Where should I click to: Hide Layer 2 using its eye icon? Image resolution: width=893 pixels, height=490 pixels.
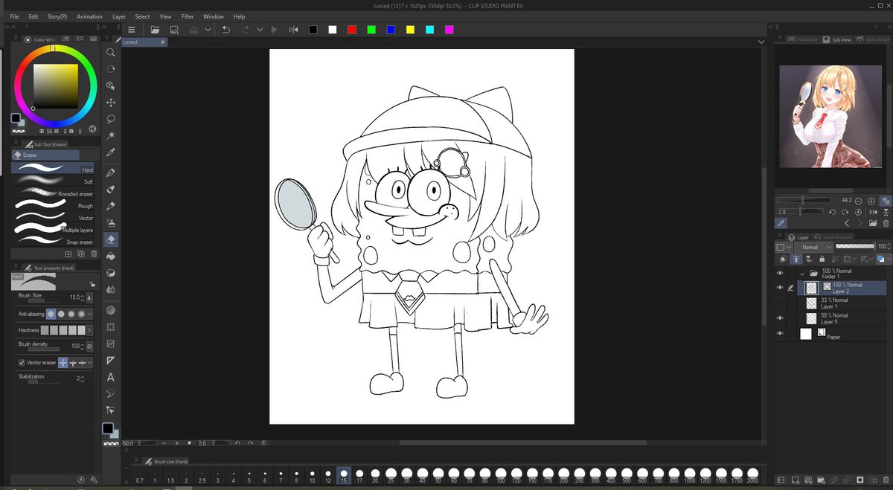[x=780, y=288]
